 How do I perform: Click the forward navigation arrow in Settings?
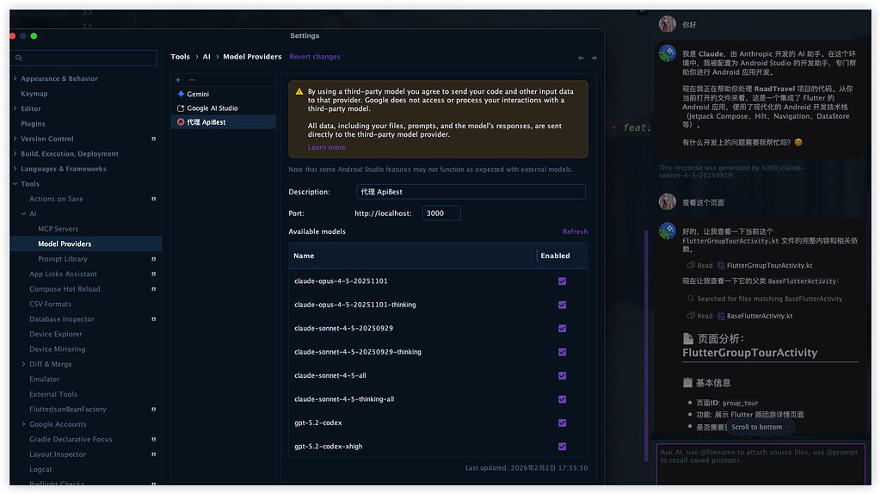pos(594,58)
